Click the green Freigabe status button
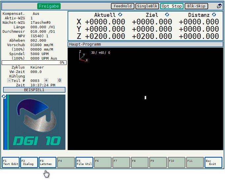 [x=49, y=6]
